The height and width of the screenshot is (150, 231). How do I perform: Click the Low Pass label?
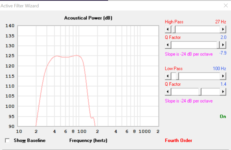tap(174, 68)
